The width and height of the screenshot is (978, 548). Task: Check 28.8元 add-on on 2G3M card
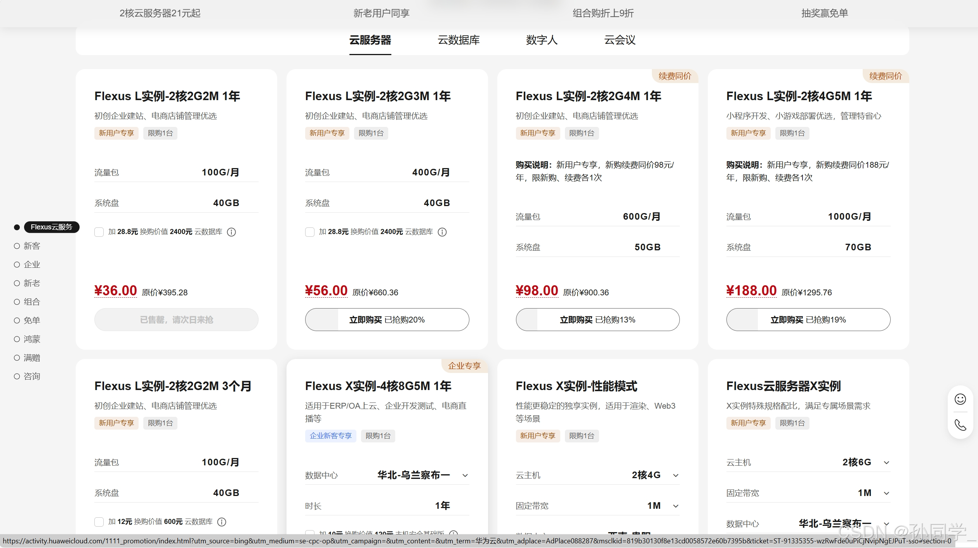(310, 232)
